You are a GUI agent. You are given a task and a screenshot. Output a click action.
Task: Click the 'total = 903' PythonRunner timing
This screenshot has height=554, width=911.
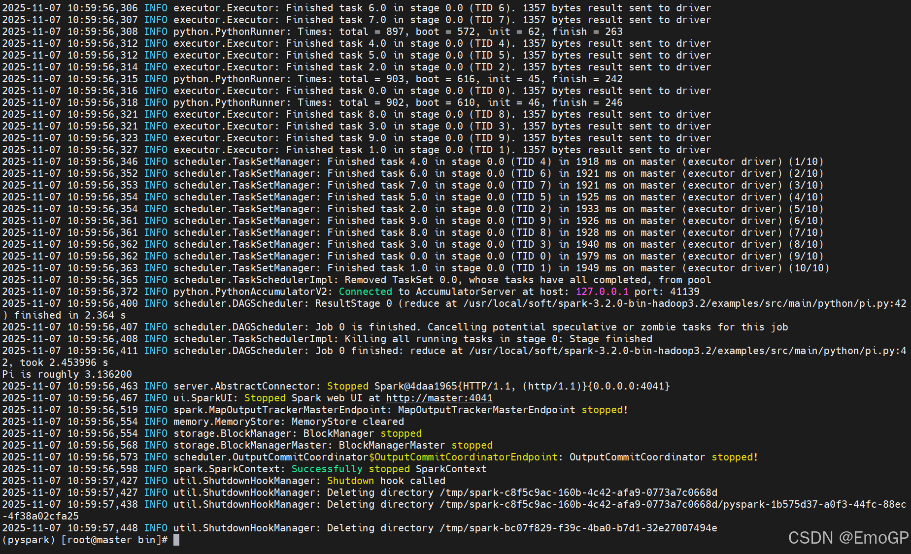(371, 79)
